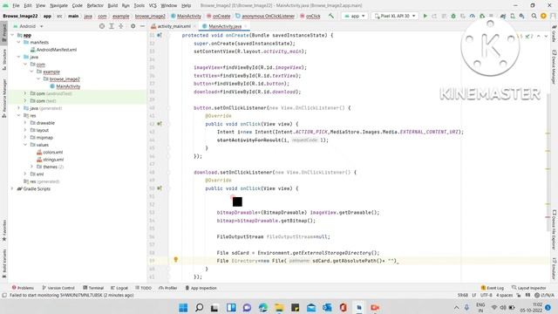
Task: Select MainActivity in project tree
Action: pos(68,86)
